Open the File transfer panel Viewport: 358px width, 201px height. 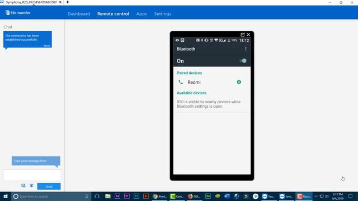[18, 13]
